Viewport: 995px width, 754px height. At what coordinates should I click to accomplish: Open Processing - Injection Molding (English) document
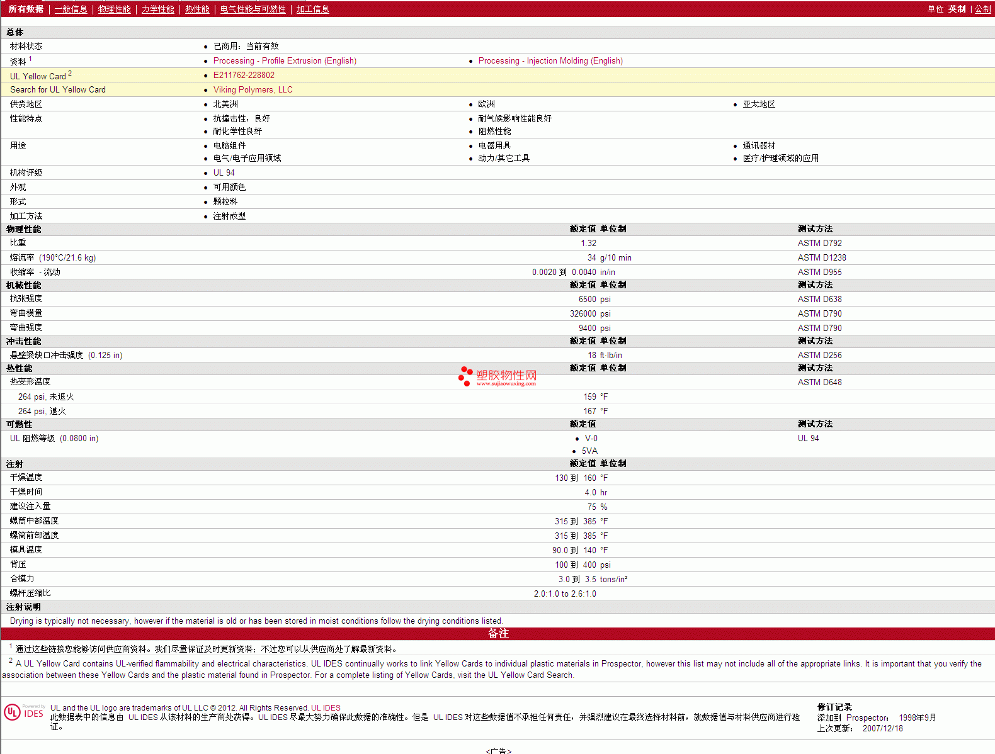pos(550,60)
